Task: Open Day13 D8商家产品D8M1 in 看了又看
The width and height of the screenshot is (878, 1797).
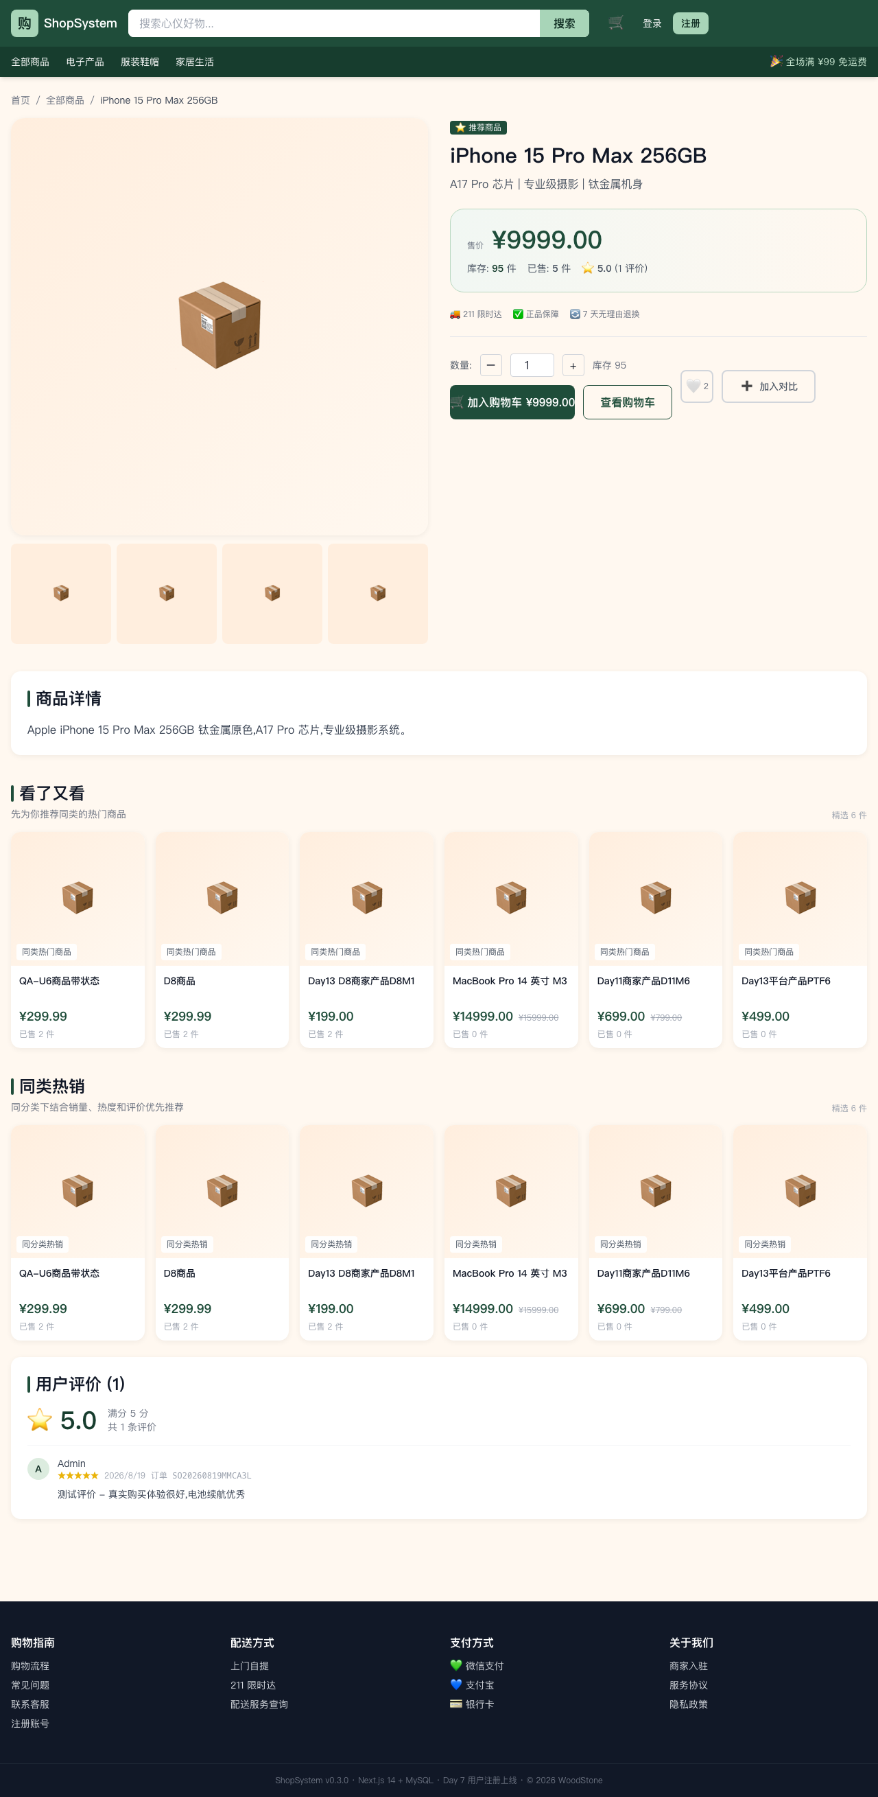Action: coord(366,939)
